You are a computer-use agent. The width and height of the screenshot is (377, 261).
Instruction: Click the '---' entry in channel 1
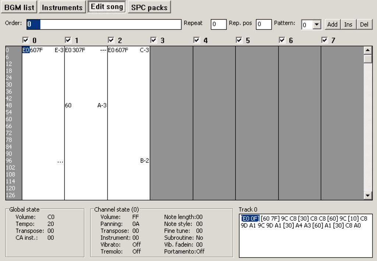point(103,50)
